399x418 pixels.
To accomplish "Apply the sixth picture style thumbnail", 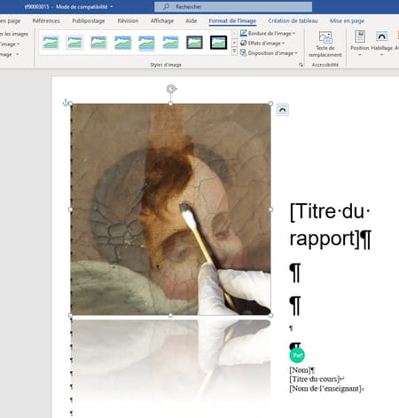I will click(x=170, y=43).
